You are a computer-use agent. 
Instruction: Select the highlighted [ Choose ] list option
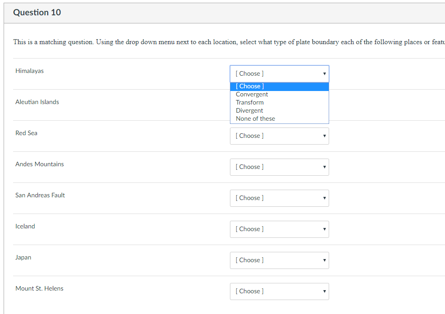[279, 86]
